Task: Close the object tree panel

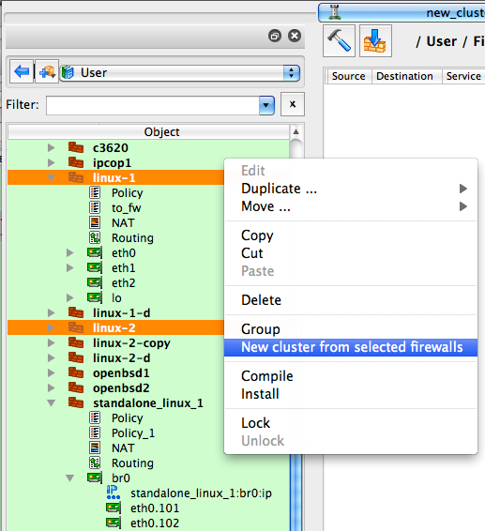Action: click(x=295, y=36)
